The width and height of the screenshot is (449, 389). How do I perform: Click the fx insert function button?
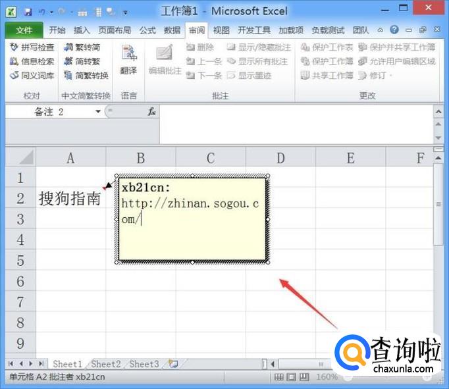(151, 111)
